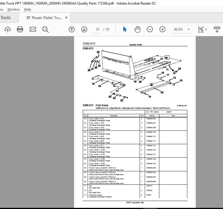Click part number 146956-685
The width and height of the screenshot is (223, 209).
[x=151, y=182]
